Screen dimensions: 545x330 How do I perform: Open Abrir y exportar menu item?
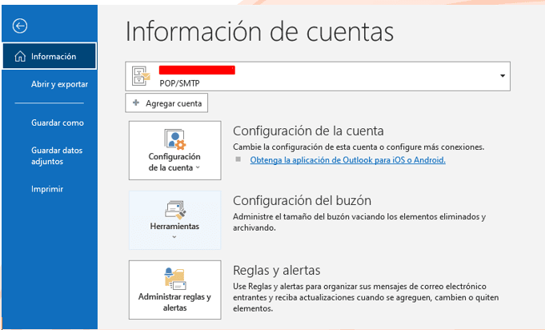[59, 84]
